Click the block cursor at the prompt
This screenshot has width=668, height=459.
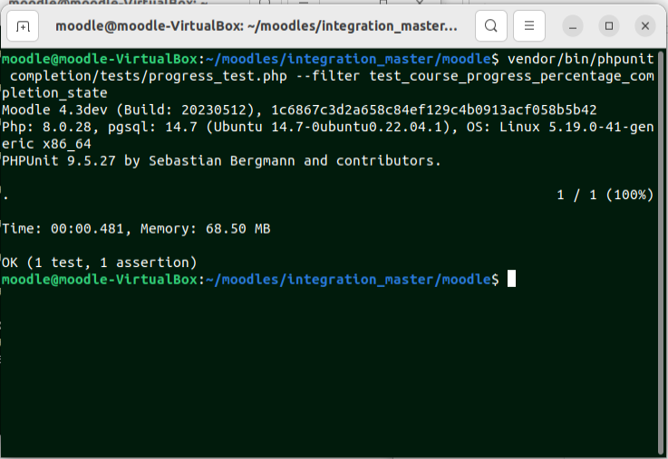[x=511, y=279]
